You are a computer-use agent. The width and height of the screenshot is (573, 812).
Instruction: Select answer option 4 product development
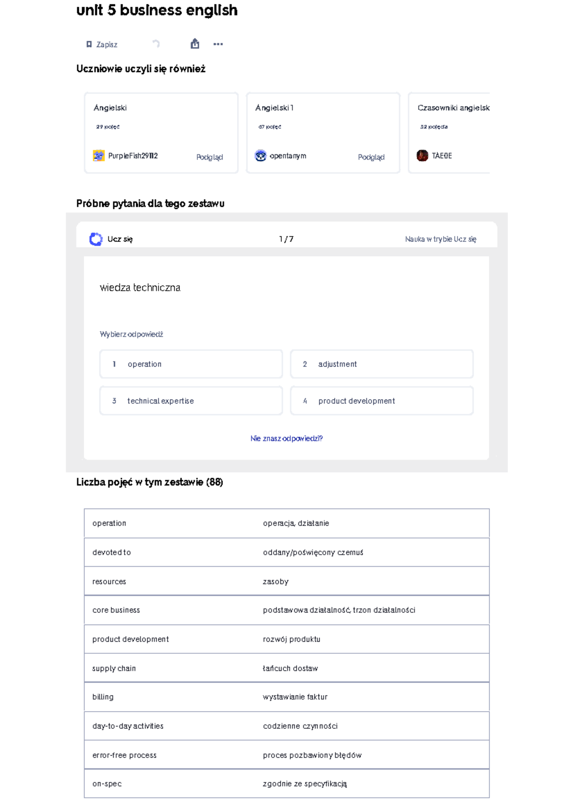tap(381, 401)
